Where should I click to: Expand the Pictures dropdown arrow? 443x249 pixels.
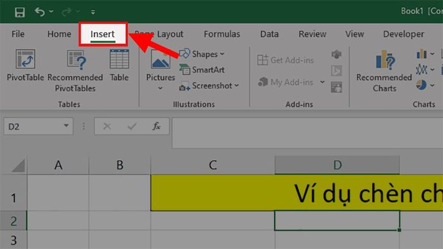tap(160, 88)
